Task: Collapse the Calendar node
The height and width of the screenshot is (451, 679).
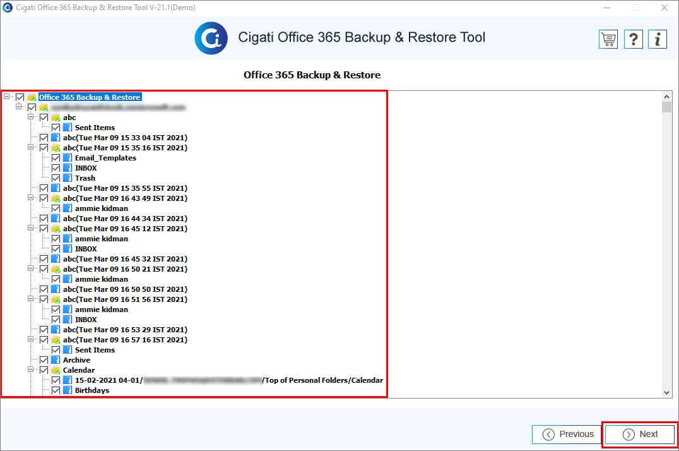Action: click(x=31, y=370)
